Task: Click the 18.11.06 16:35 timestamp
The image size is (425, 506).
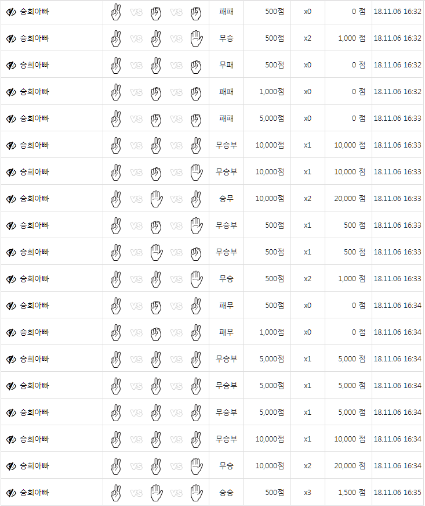Action: [397, 493]
